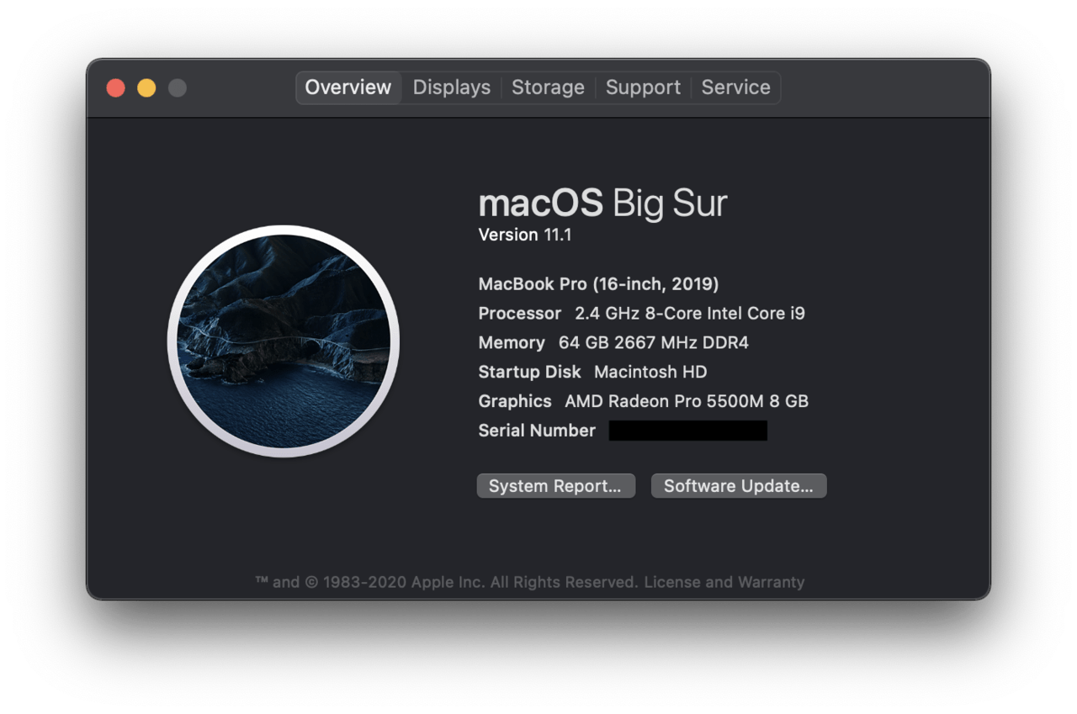Click the Graphics label

tap(515, 401)
